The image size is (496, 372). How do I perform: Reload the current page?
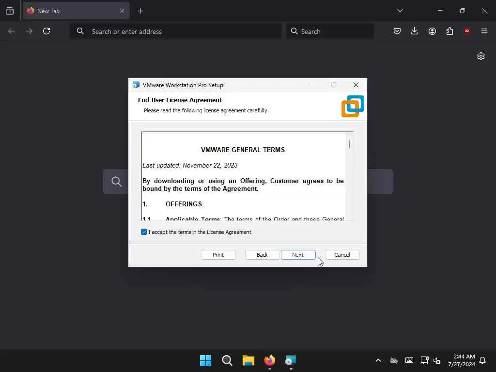tap(46, 31)
